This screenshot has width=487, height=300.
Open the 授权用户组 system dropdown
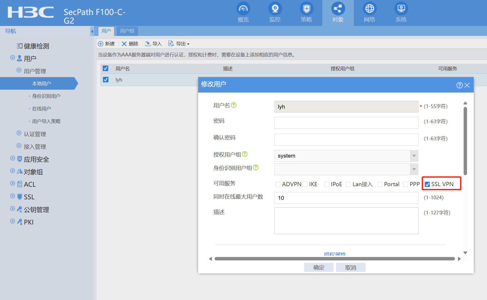(414, 156)
